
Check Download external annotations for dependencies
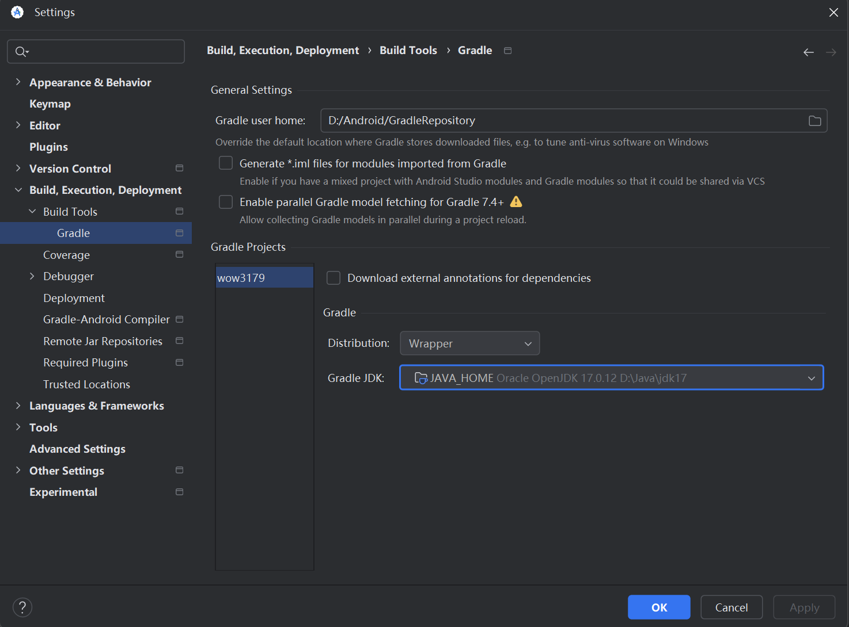click(x=333, y=278)
